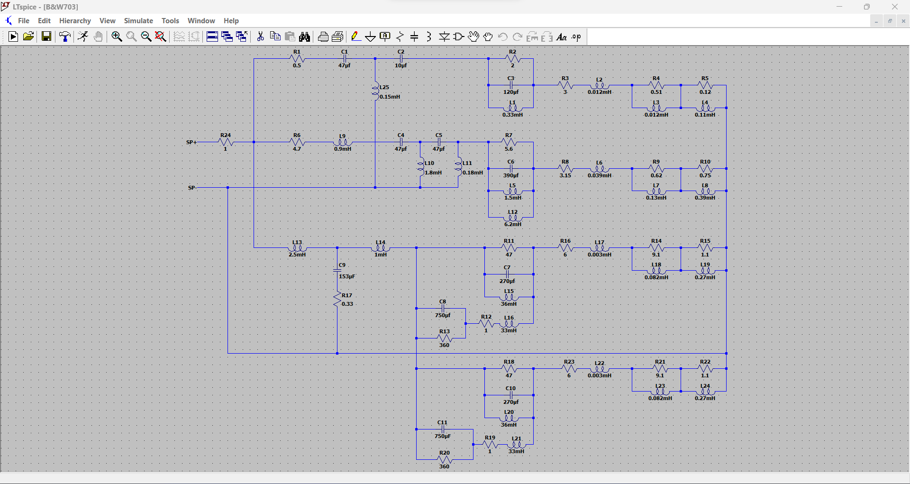The width and height of the screenshot is (910, 484).
Task: Select the Capacitor placement tool
Action: coord(414,37)
